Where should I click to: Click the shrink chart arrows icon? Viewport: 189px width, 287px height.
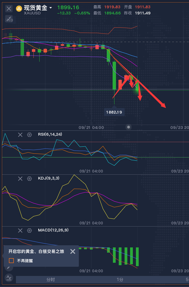tap(9, 19)
